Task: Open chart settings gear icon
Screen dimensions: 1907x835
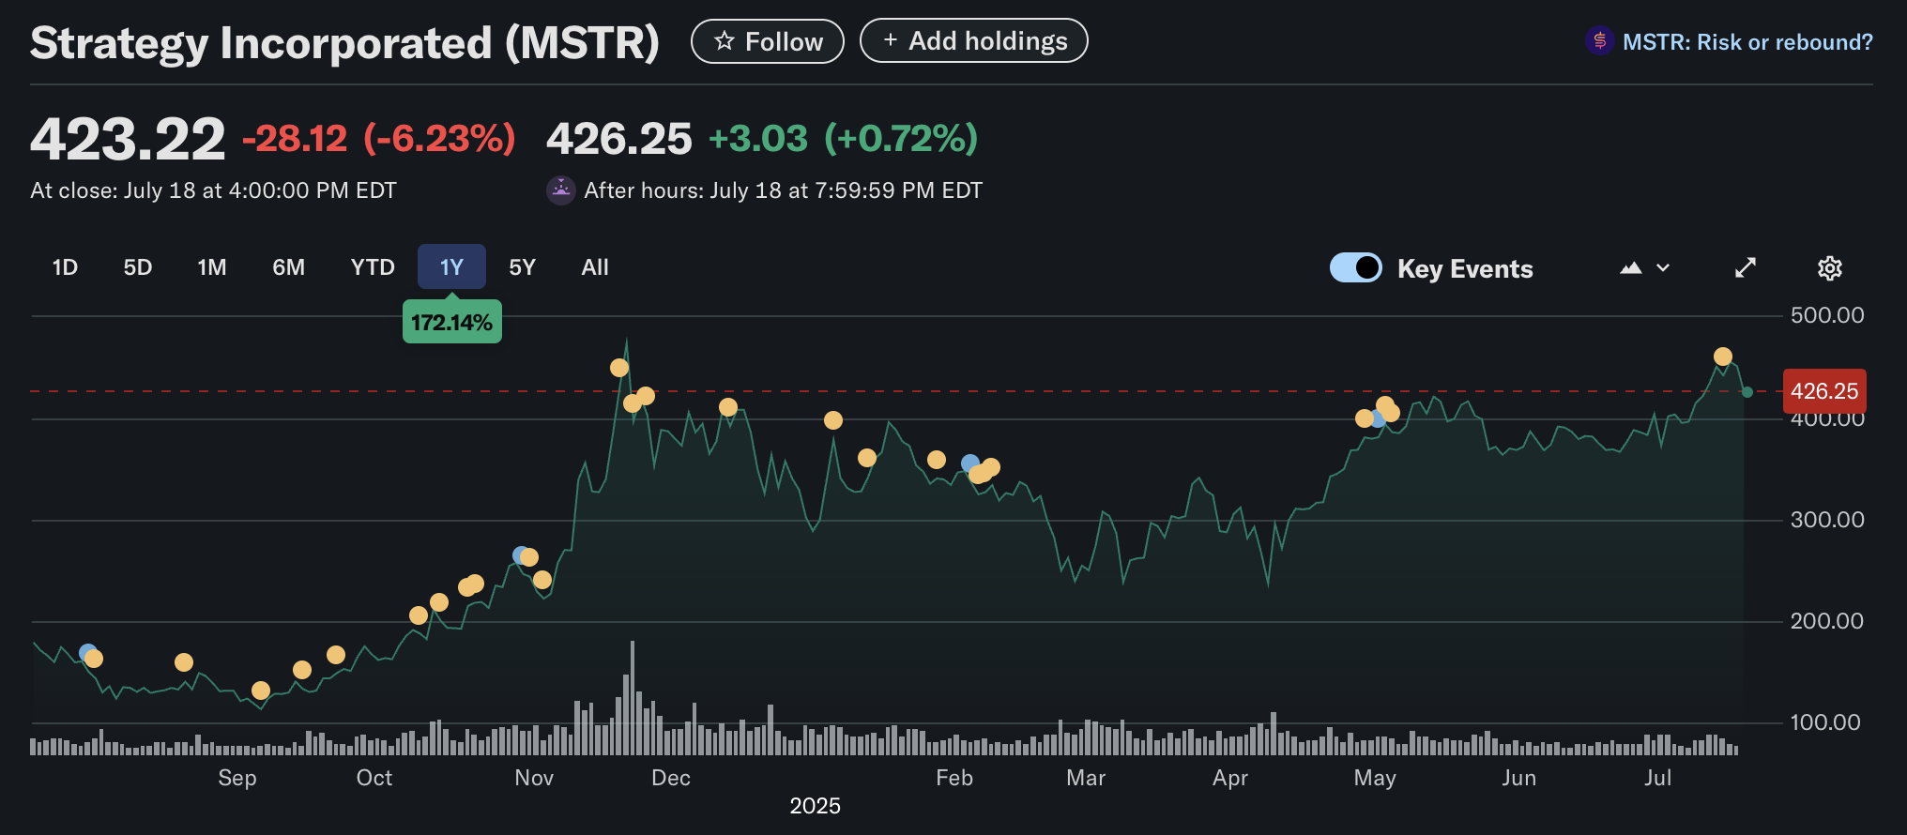Action: click(1829, 268)
